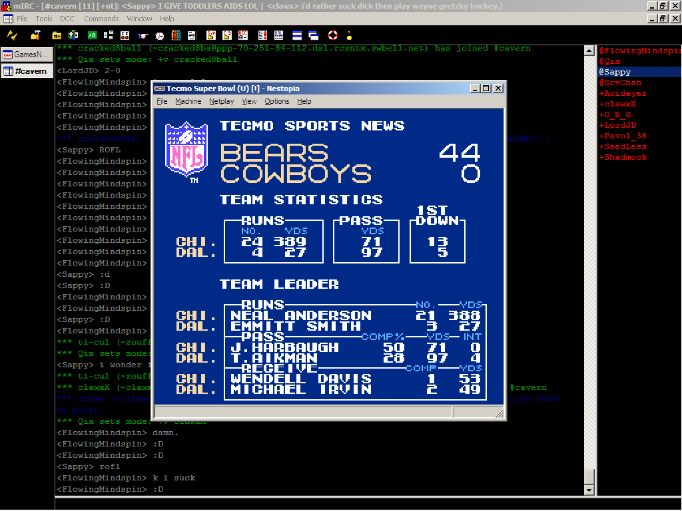The width and height of the screenshot is (682, 511).
Task: Open Nestopia's Machine menu
Action: 188,101
